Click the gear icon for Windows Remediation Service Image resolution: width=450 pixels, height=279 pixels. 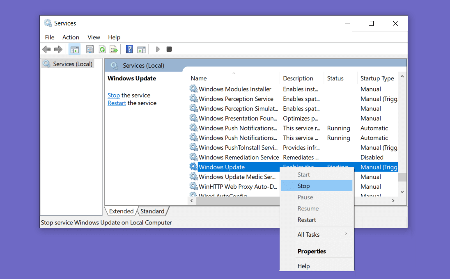(194, 157)
